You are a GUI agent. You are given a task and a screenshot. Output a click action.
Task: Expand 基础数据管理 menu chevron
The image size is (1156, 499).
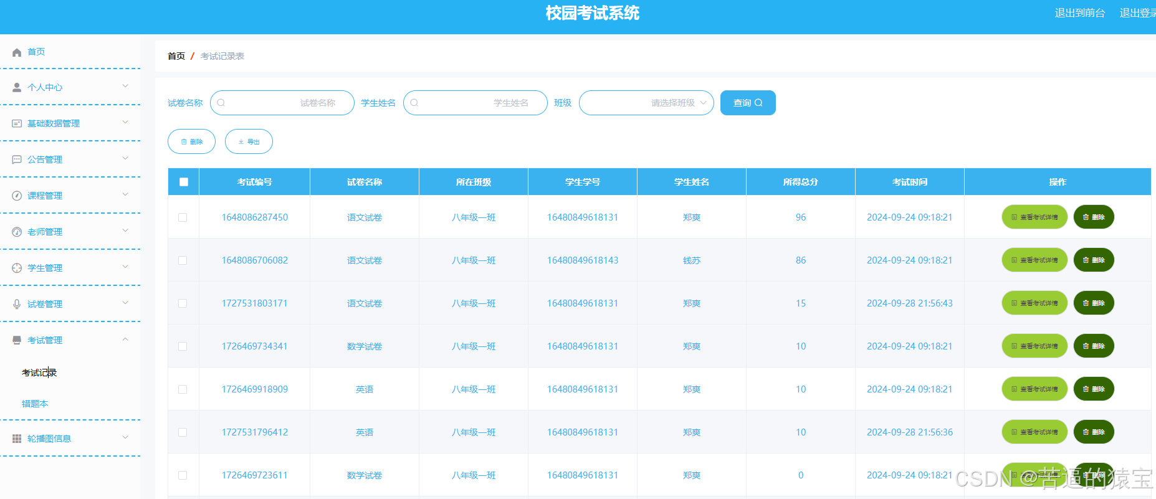(125, 122)
